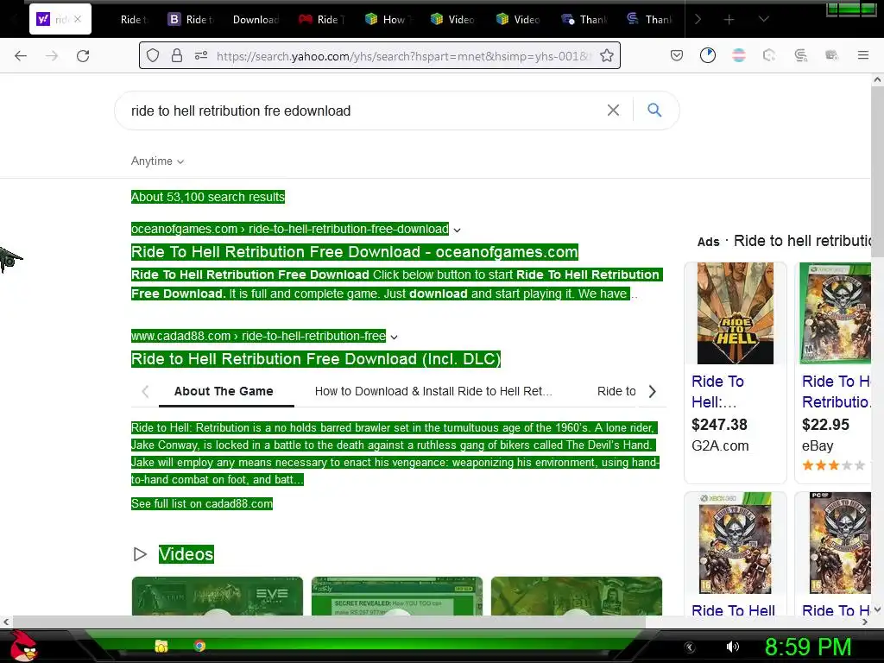Open the eBay Ride To Hell ad for $22.95
The image size is (884, 663).
click(833, 372)
